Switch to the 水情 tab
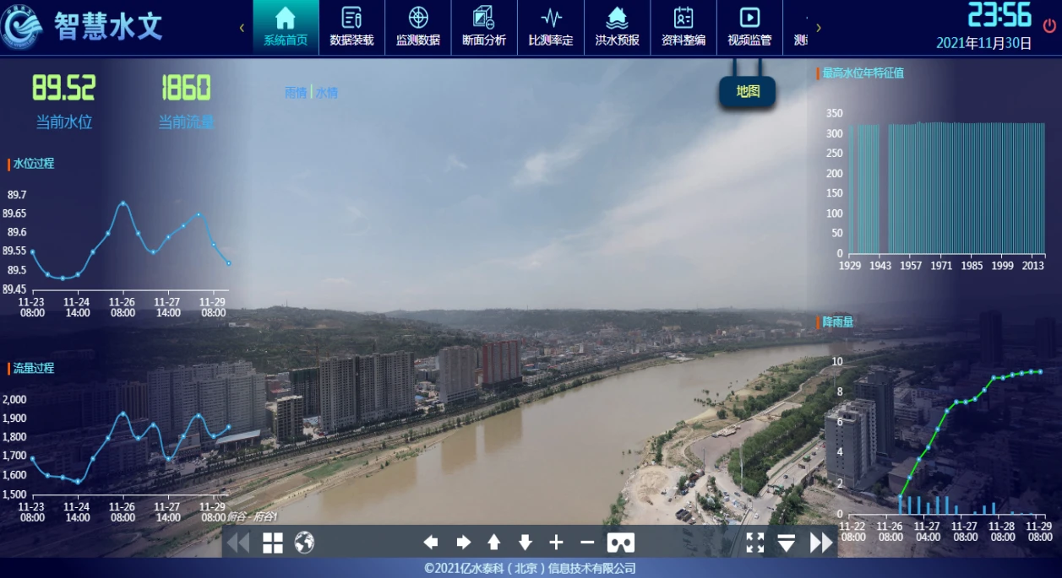Screen dimensions: 1062x578 coord(327,93)
